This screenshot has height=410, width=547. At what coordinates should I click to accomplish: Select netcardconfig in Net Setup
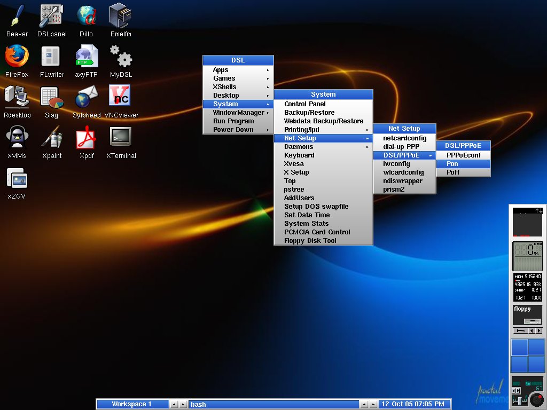[405, 138]
